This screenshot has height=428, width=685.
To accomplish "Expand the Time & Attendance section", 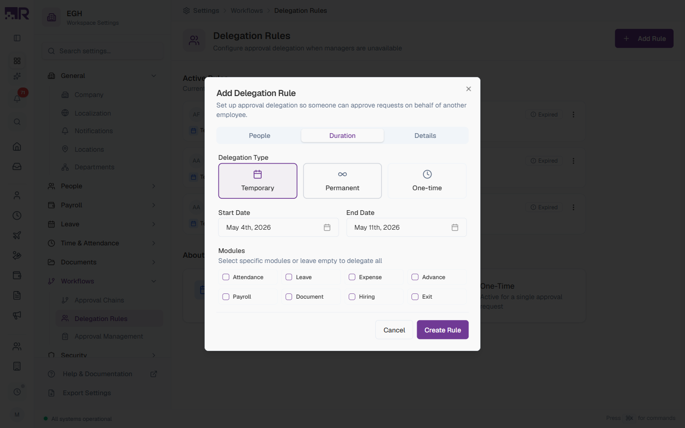I will 103,243.
